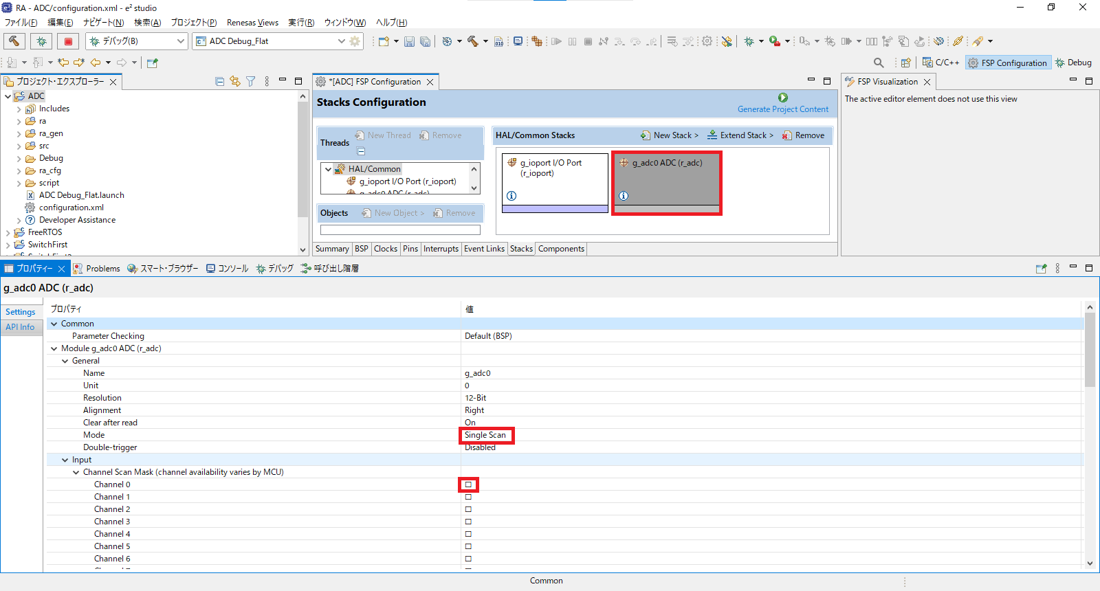The image size is (1100, 591).
Task: Open the Pins tab
Action: click(410, 249)
